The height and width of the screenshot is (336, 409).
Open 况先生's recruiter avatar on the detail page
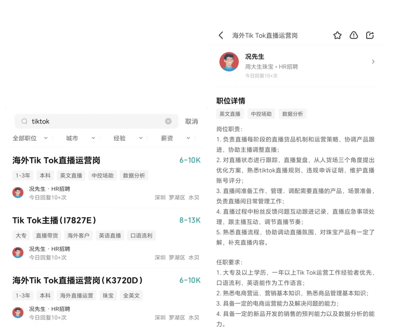click(x=229, y=62)
